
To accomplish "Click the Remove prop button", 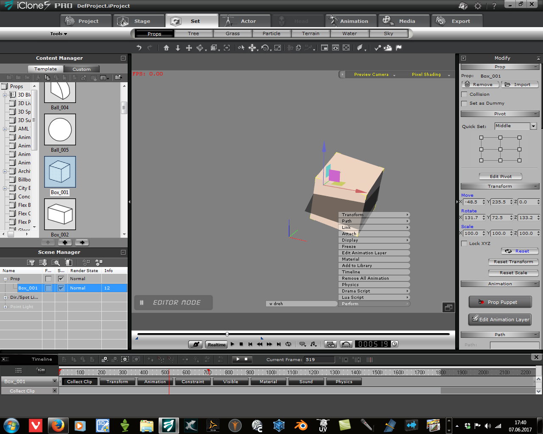I will pyautogui.click(x=479, y=84).
